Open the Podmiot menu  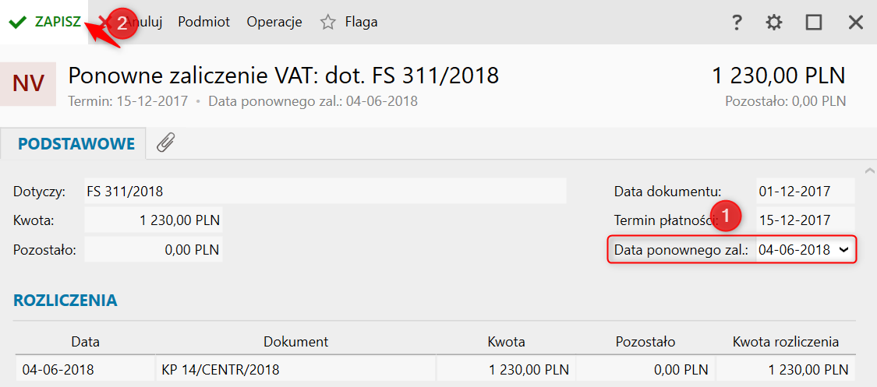[x=204, y=23]
